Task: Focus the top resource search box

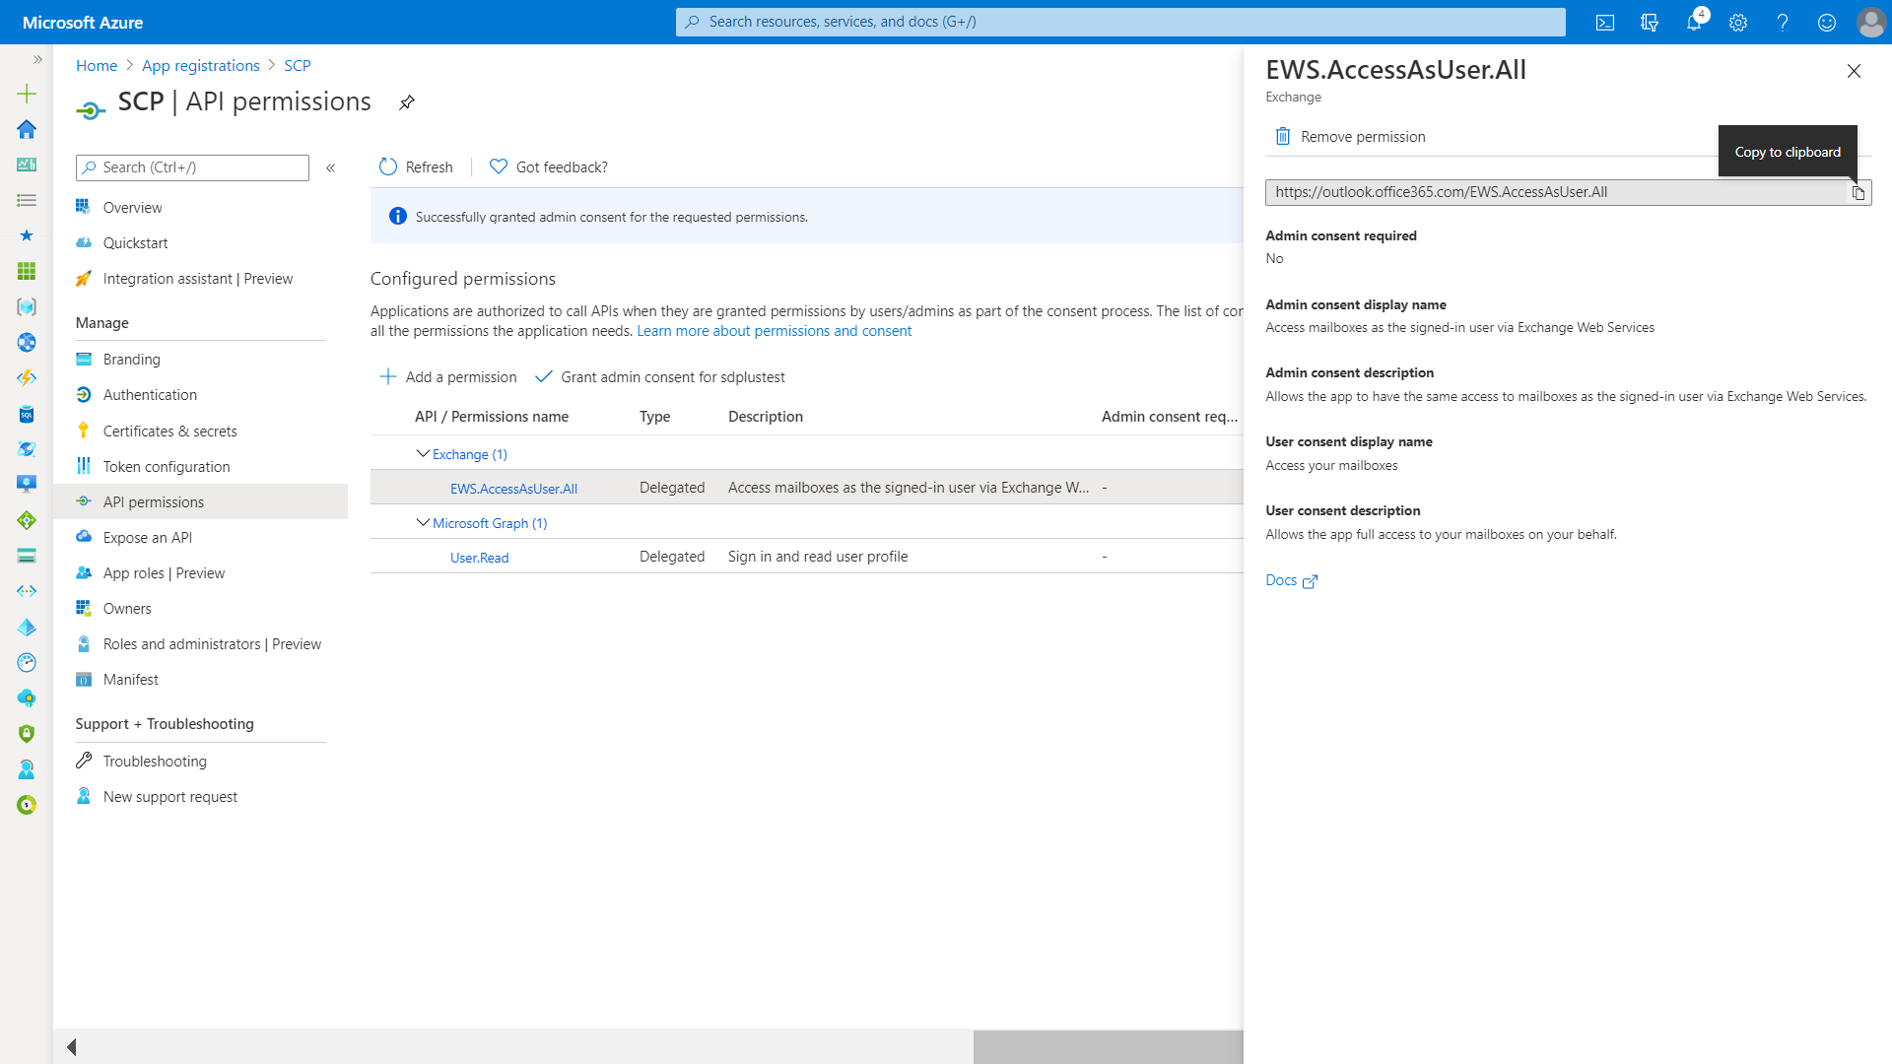Action: (1120, 22)
